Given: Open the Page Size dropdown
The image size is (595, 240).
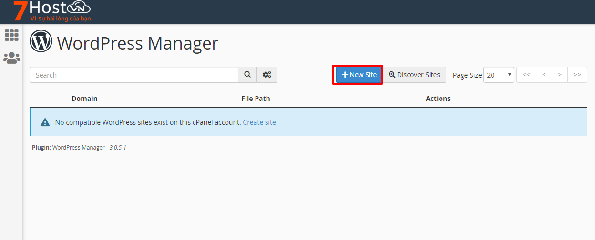Looking at the screenshot, I should 499,75.
